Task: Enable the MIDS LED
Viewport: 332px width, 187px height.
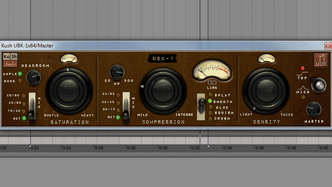Action: coord(303,97)
